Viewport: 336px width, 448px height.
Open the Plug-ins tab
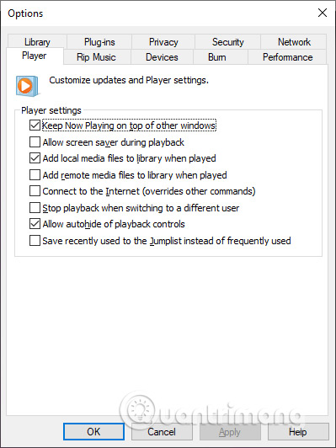[99, 42]
